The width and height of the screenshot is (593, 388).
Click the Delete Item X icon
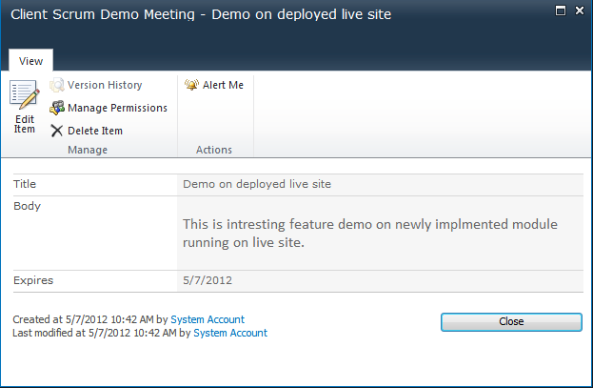click(x=57, y=131)
